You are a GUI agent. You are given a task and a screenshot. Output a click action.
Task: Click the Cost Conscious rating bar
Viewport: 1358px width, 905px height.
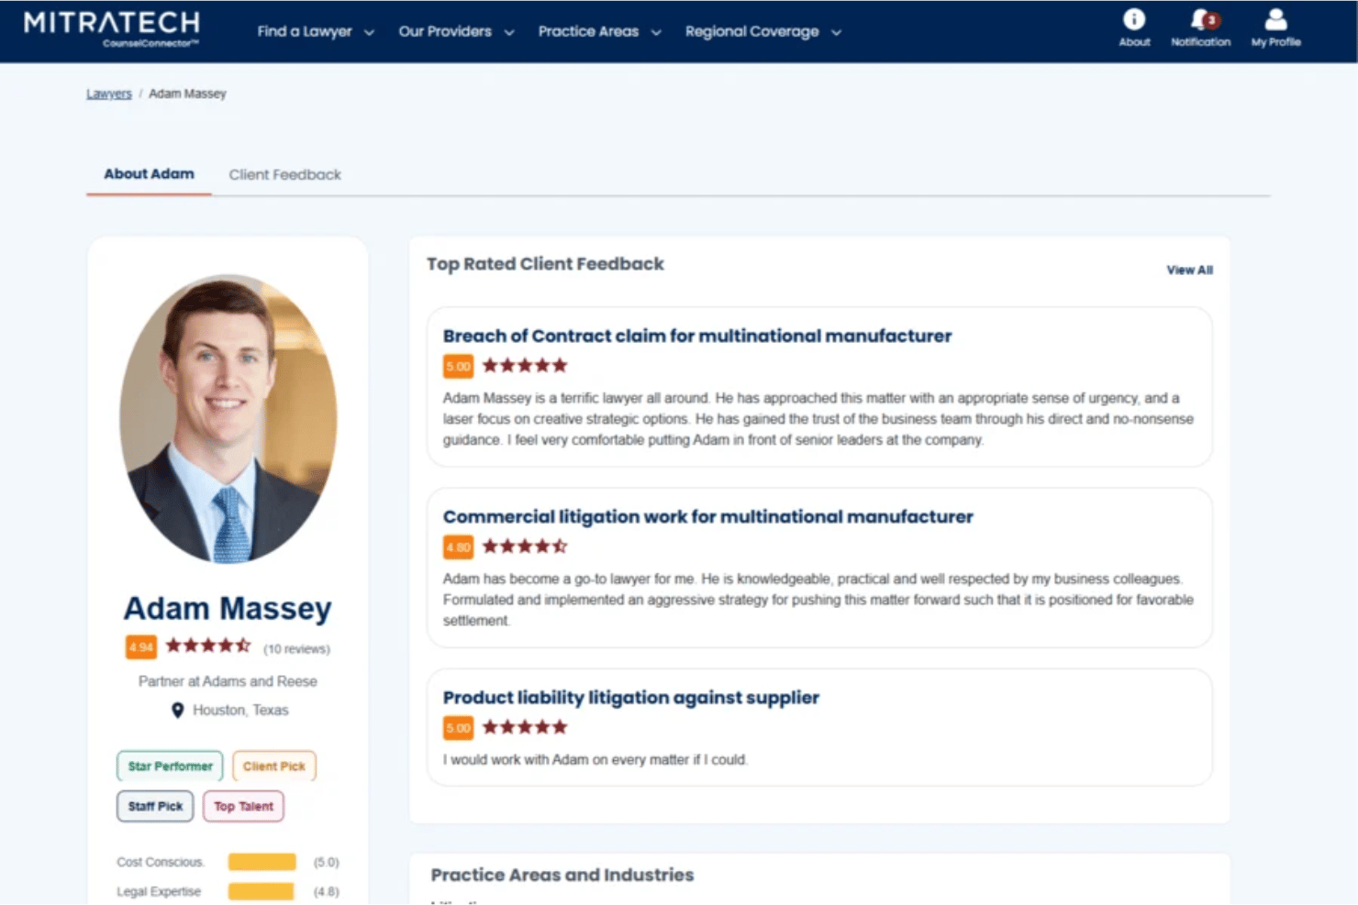click(262, 862)
